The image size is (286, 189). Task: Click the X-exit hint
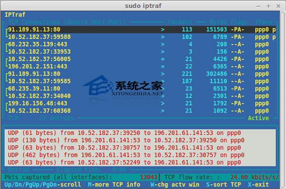click(258, 185)
